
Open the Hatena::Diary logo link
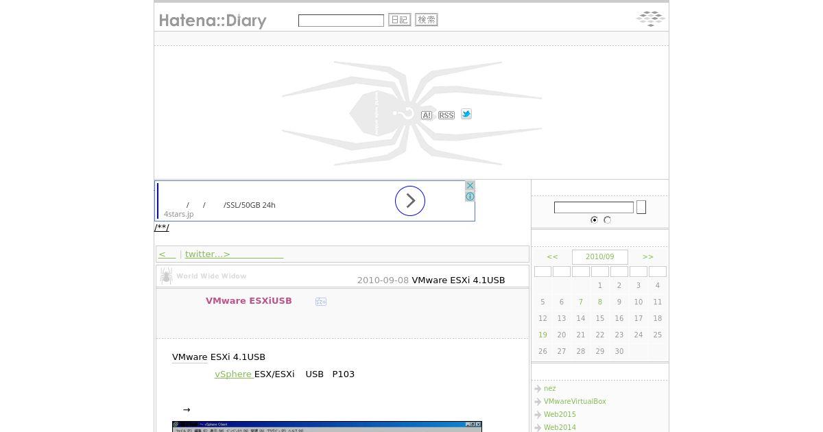click(x=213, y=21)
